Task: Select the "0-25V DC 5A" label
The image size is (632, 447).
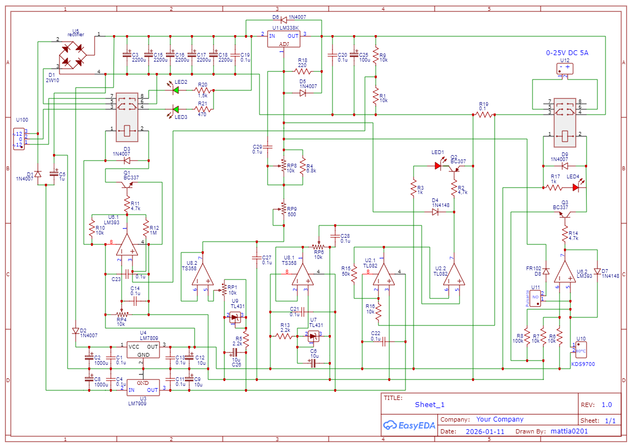Action: [567, 53]
